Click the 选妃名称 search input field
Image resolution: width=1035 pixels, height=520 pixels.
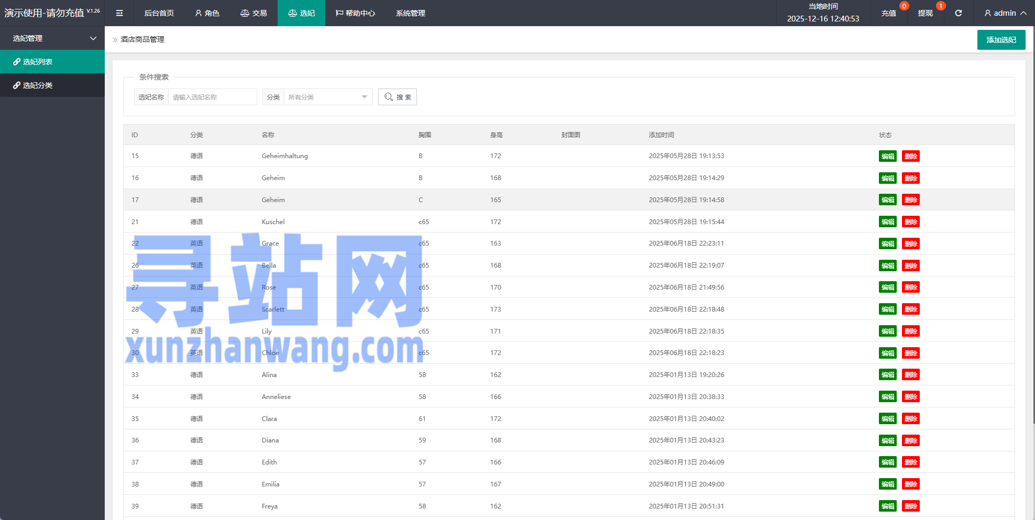212,97
